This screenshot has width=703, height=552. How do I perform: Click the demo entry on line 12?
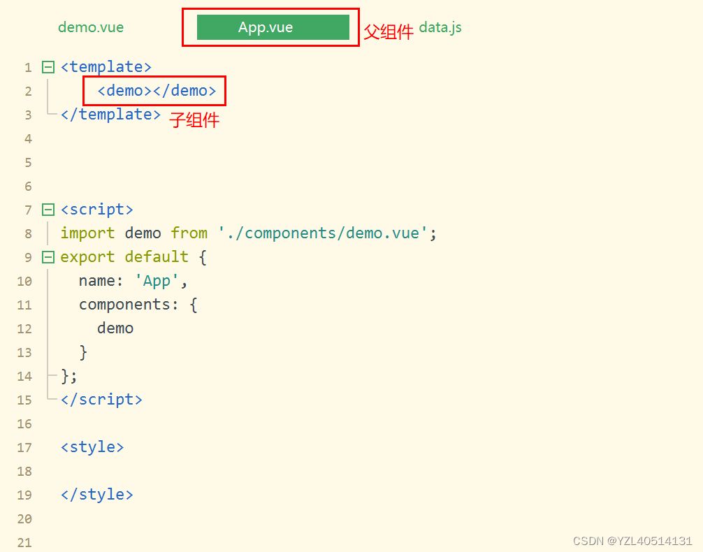[115, 328]
